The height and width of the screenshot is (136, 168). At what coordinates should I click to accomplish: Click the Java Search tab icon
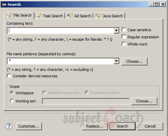[x=98, y=16]
